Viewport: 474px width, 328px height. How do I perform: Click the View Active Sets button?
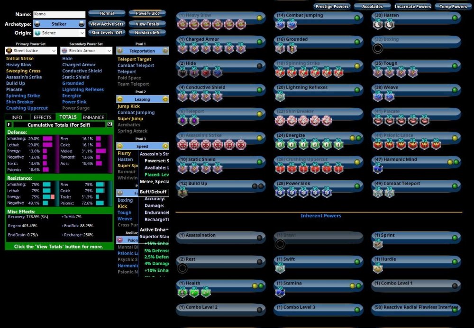[x=107, y=24]
